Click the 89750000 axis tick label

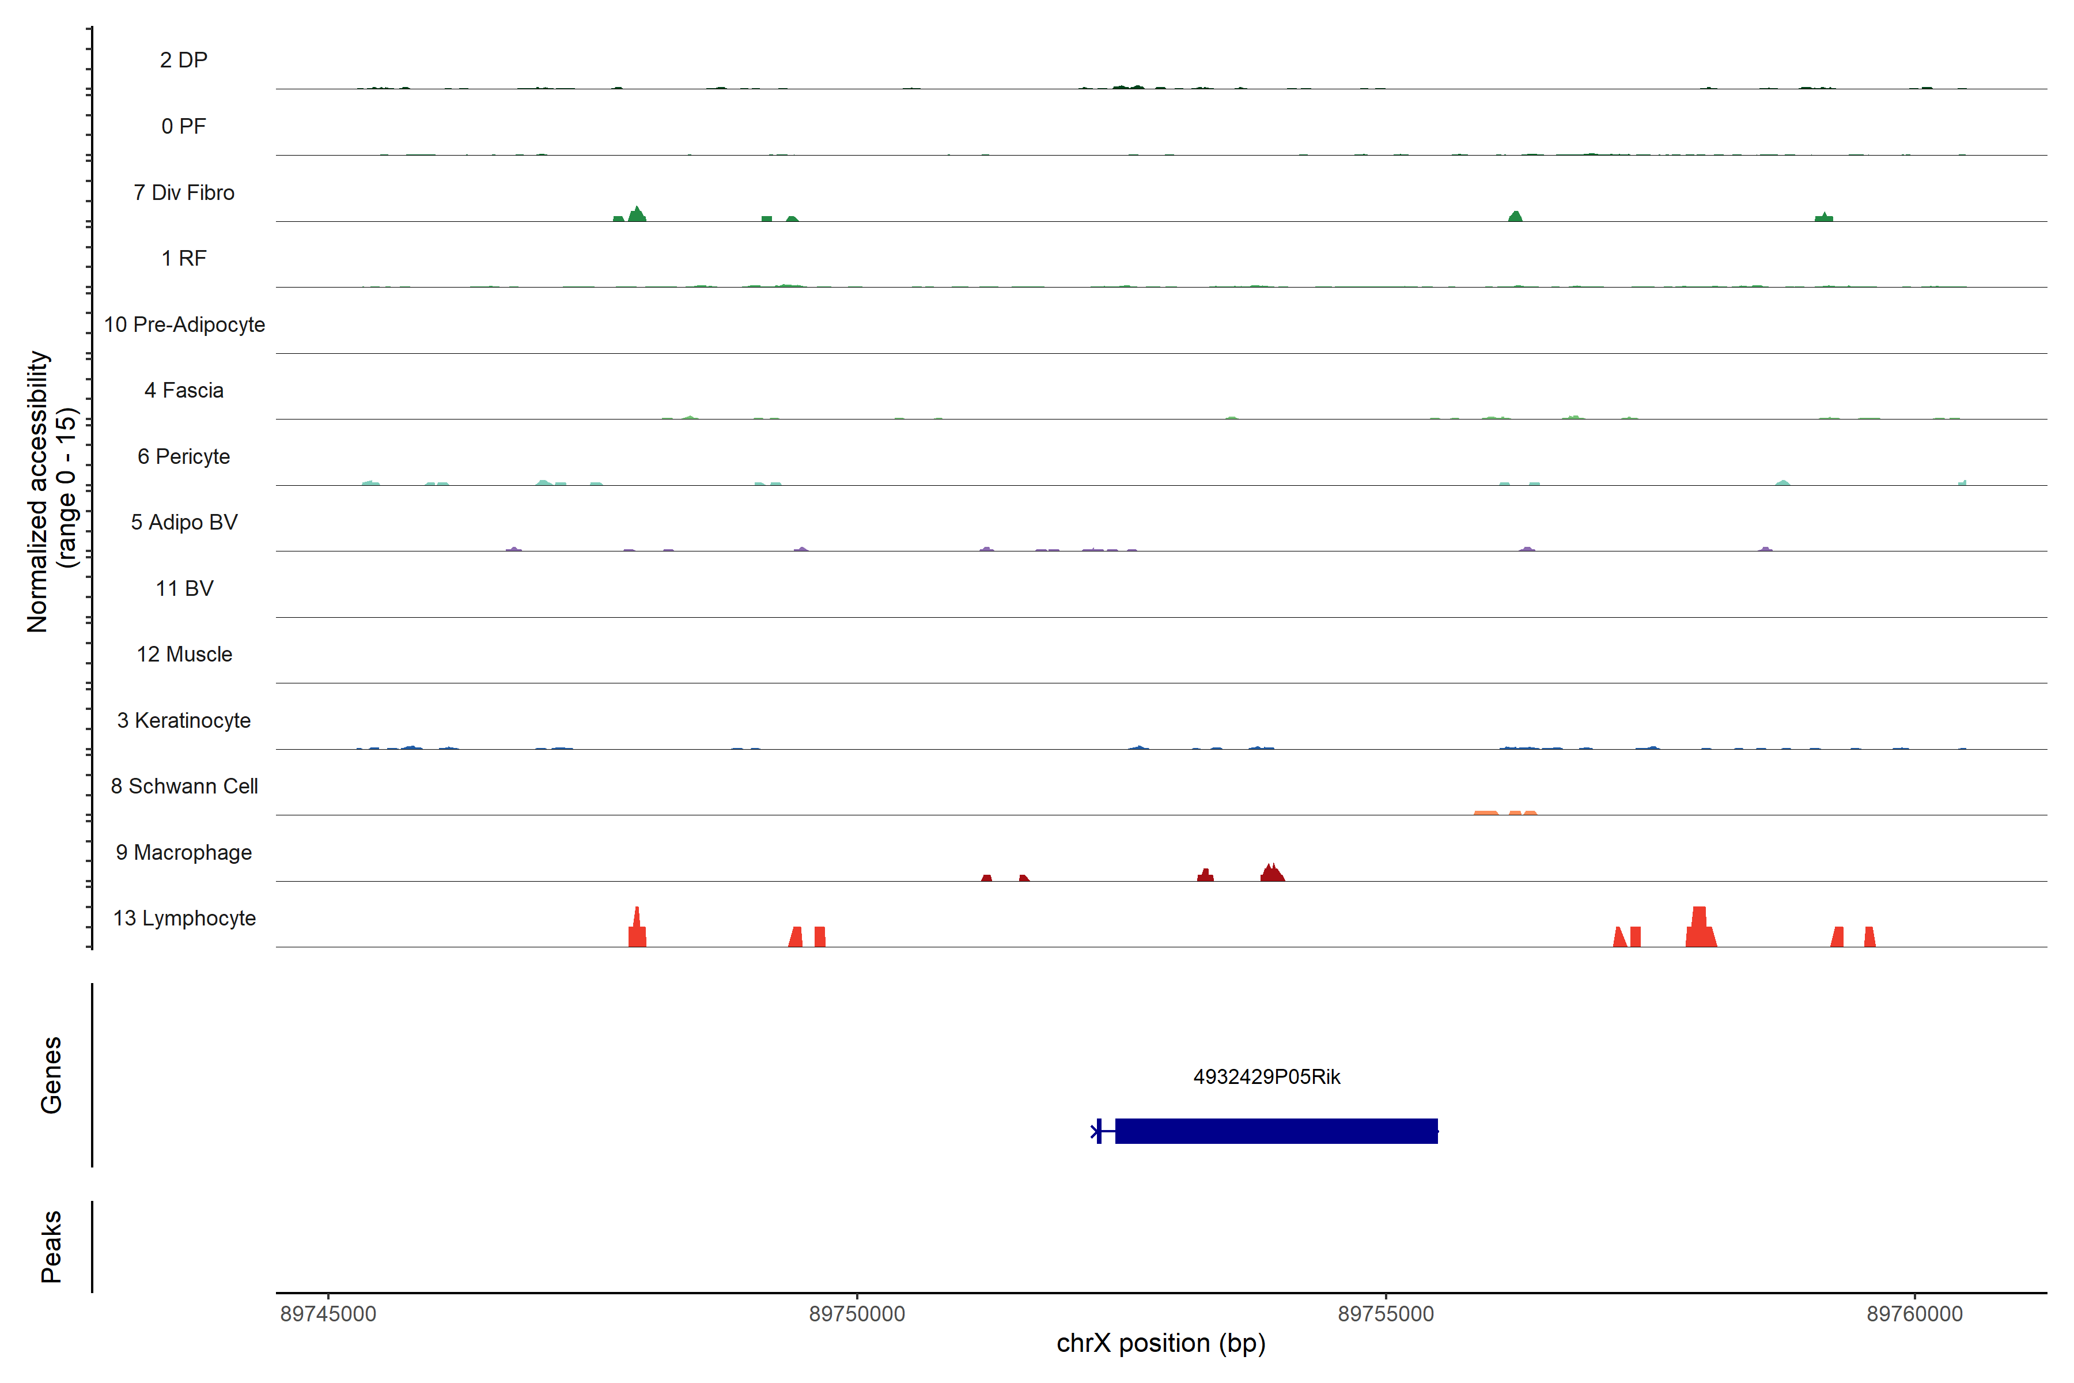(x=856, y=1313)
